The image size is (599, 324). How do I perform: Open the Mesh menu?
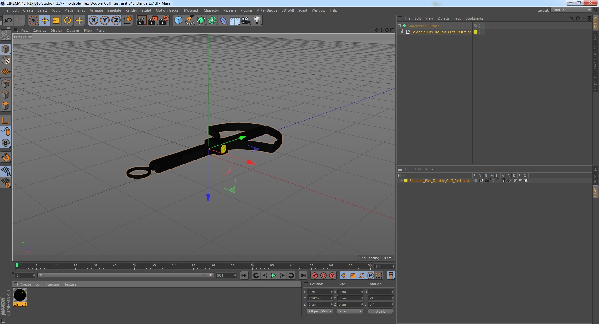[68, 10]
